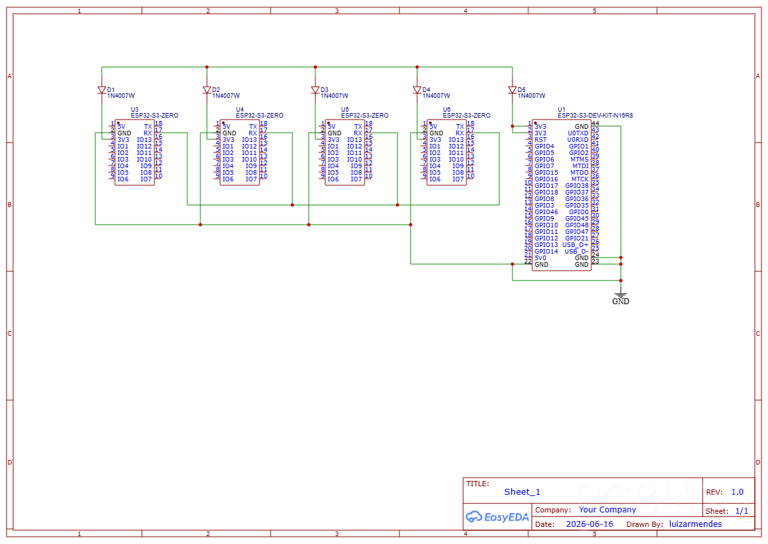Select the RST pin label on U1
Viewport: 768px width, 544px height.
pos(540,139)
